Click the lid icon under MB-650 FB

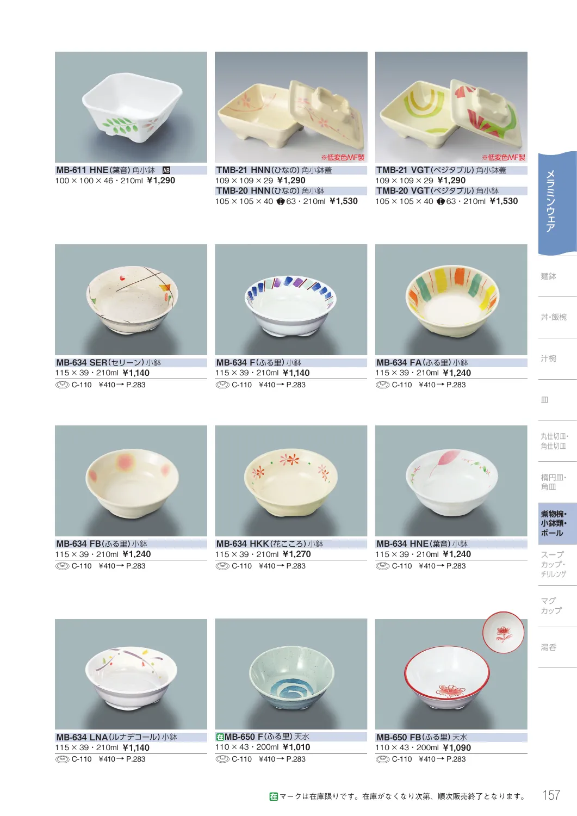point(382,759)
